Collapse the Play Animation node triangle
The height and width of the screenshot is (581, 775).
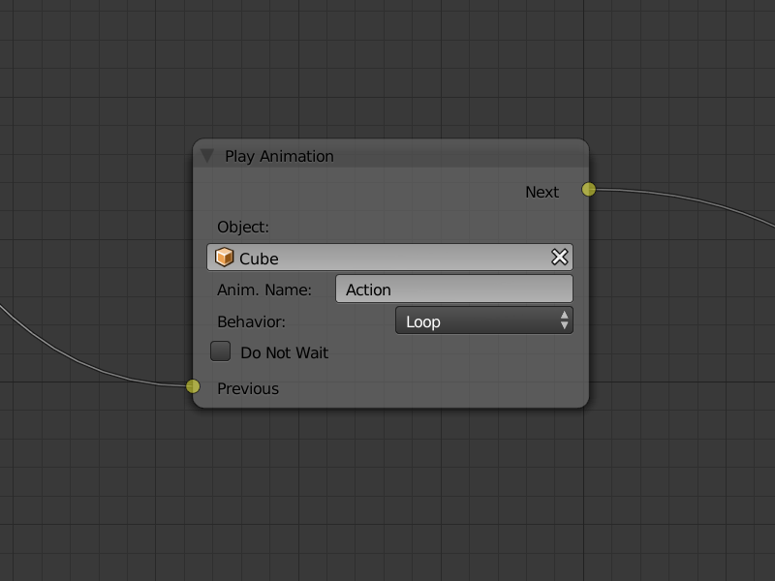click(207, 156)
